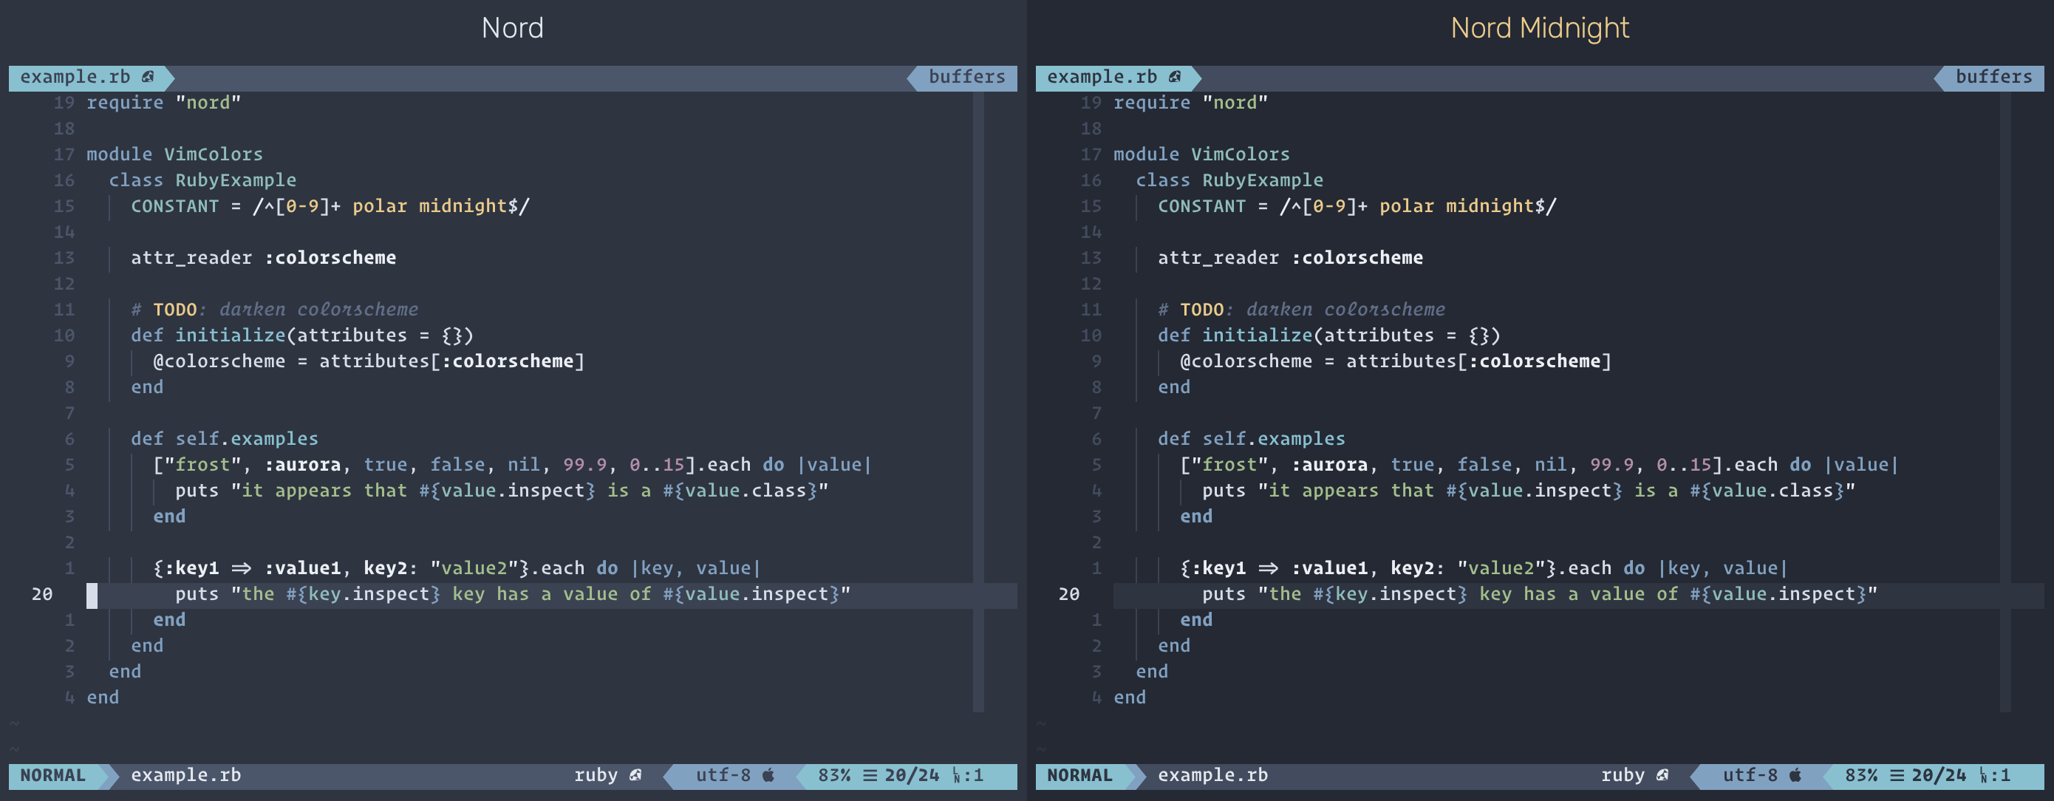Click :colorscheme symbol on line 13 in Nord Midnight
This screenshot has height=801, width=2054.
coord(1357,258)
